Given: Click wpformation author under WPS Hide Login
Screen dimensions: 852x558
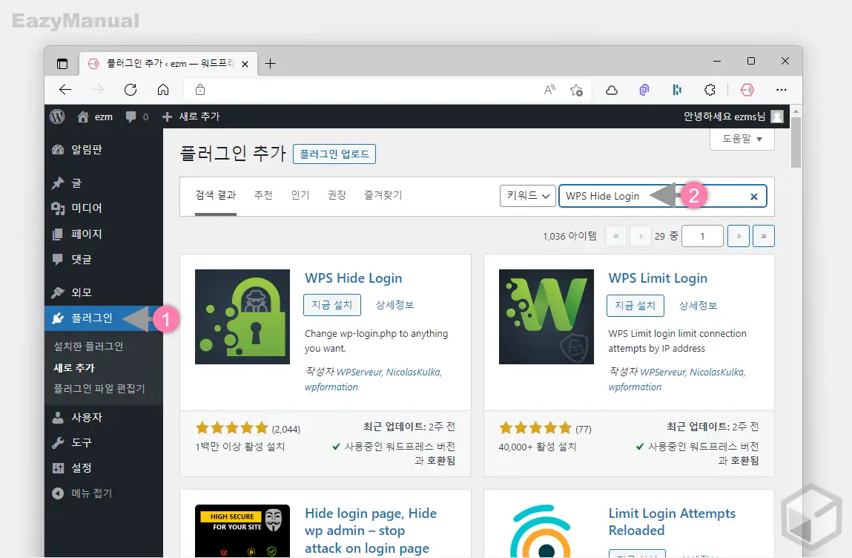Looking at the screenshot, I should [331, 387].
